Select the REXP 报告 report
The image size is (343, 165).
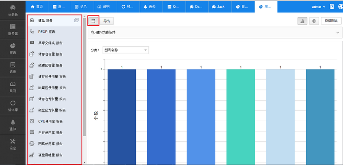point(54,32)
